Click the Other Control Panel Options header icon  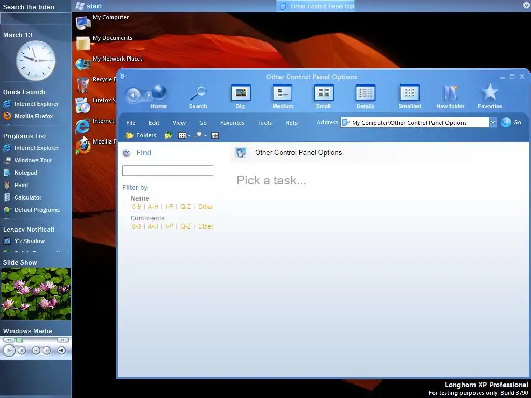coord(241,153)
